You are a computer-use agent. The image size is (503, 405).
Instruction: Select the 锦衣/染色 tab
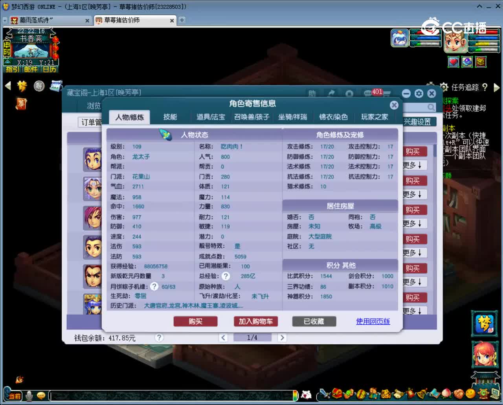tap(334, 117)
